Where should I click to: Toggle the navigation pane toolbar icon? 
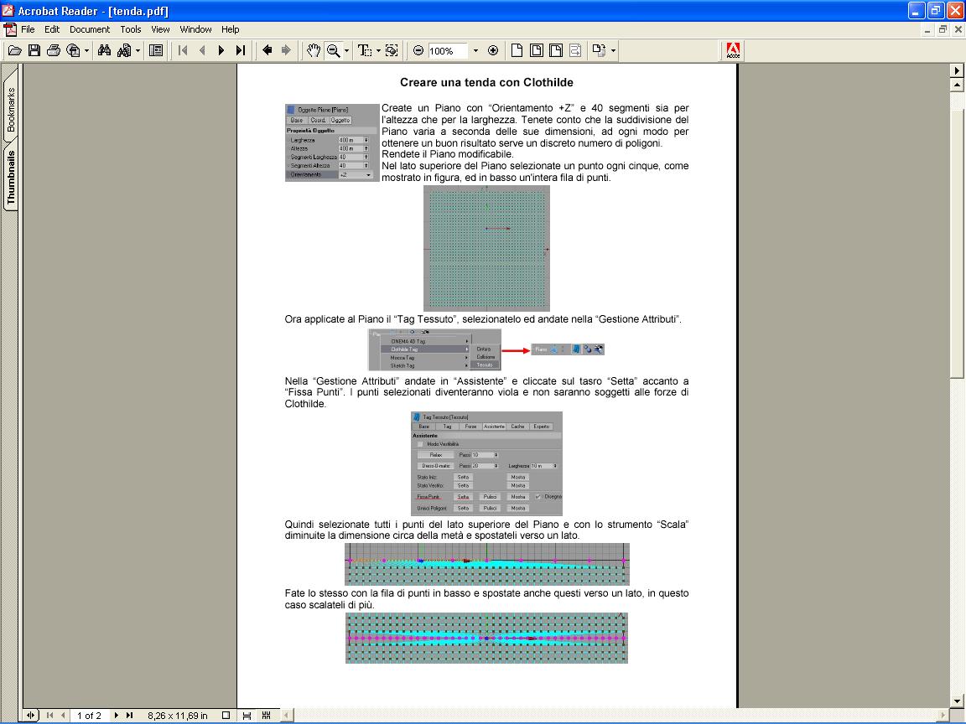pyautogui.click(x=156, y=50)
